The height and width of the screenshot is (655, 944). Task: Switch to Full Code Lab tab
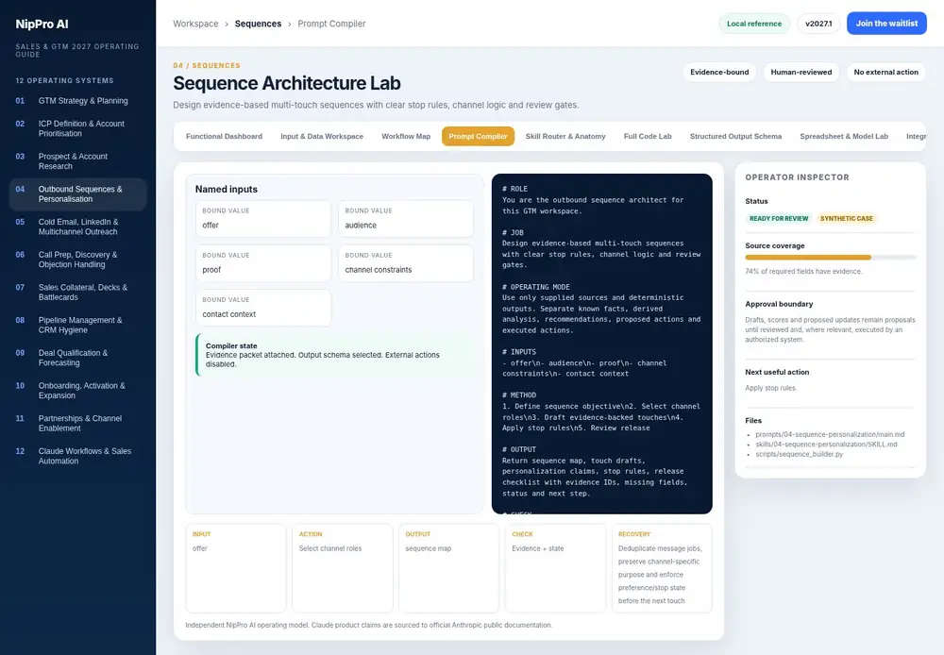click(648, 136)
